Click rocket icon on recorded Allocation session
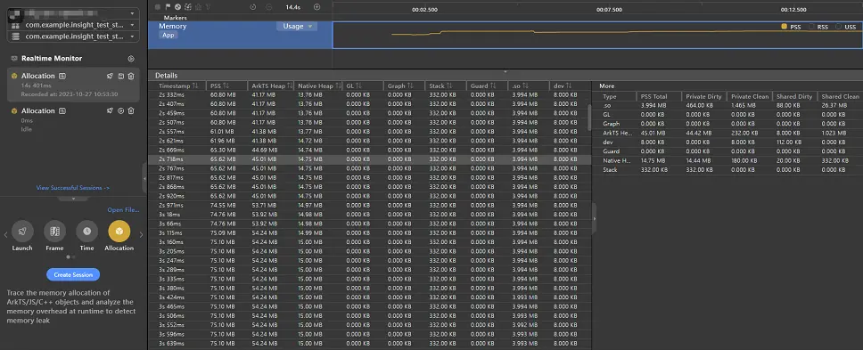 click(x=110, y=76)
